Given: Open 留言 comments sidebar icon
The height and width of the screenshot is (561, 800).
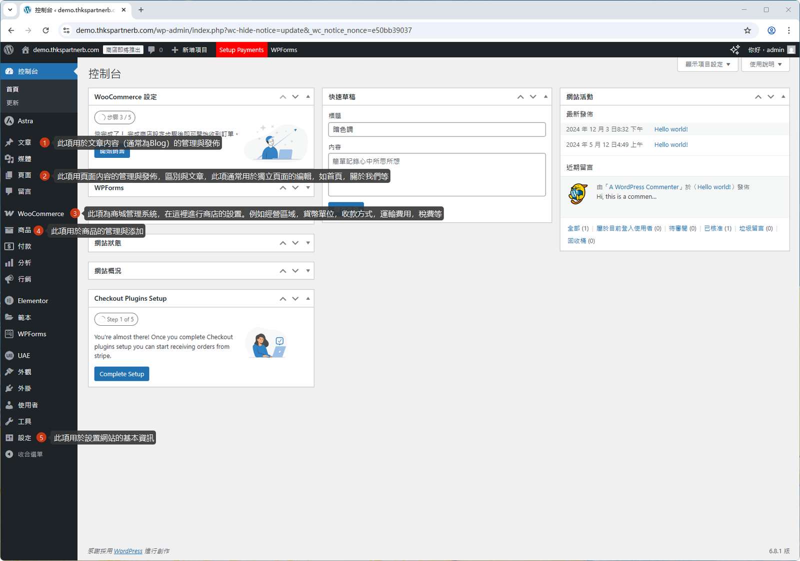Looking at the screenshot, I should [x=9, y=191].
